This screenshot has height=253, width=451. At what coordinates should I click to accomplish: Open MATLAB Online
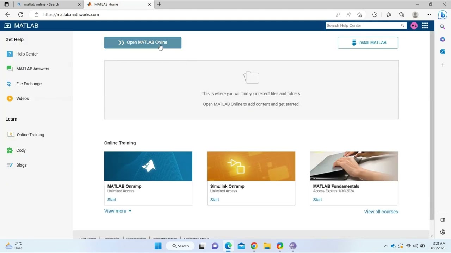(x=143, y=43)
